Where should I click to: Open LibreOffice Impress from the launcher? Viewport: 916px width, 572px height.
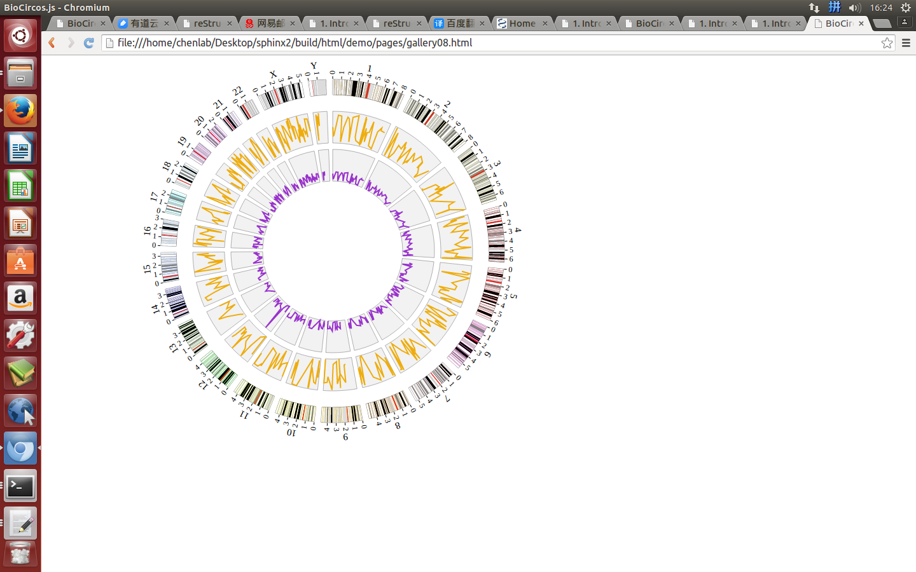click(20, 223)
